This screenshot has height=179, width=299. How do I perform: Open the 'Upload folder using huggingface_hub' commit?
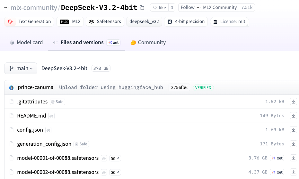tap(111, 87)
